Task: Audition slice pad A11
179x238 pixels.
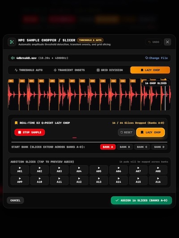Action: coord(59,180)
